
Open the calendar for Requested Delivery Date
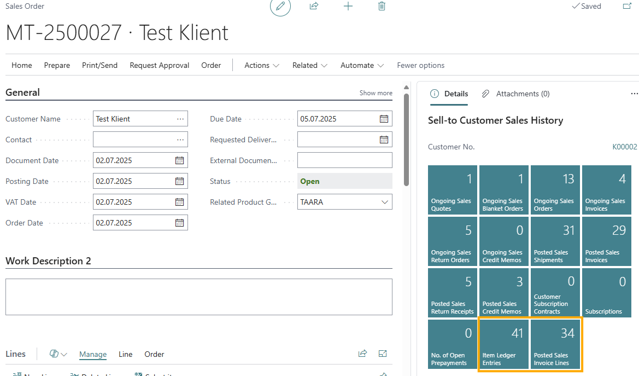(384, 140)
